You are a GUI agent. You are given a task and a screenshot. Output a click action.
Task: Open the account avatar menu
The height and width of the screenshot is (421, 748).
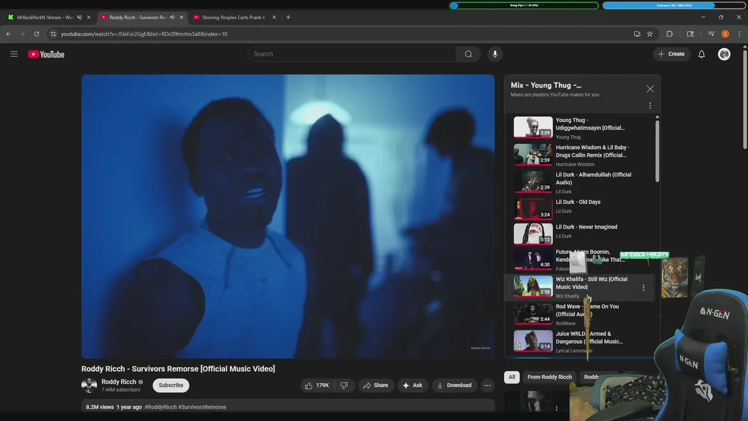point(724,54)
